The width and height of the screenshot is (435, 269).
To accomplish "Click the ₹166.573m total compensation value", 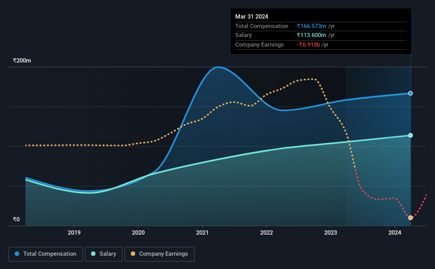I will (x=311, y=26).
